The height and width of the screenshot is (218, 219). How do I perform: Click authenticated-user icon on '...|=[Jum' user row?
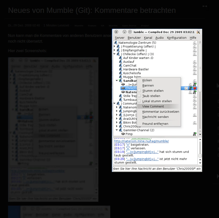[x=195, y=85]
